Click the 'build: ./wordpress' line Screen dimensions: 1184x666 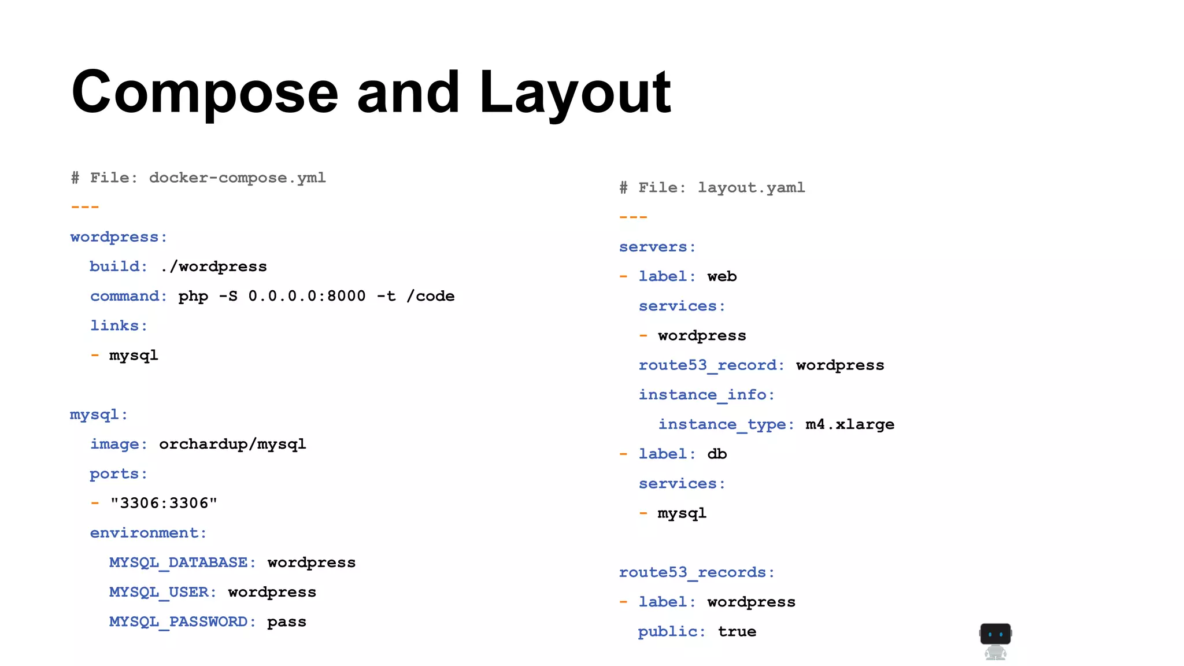coord(178,267)
